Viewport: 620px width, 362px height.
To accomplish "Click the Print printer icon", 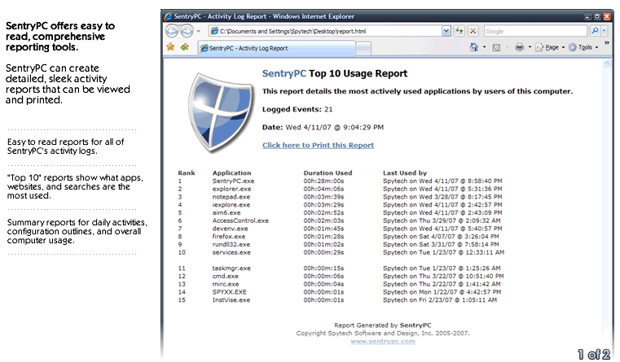I will click(519, 48).
